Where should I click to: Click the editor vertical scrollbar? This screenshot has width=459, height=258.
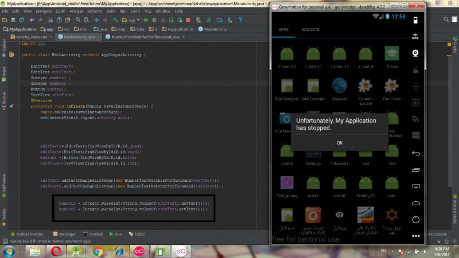(x=450, y=122)
